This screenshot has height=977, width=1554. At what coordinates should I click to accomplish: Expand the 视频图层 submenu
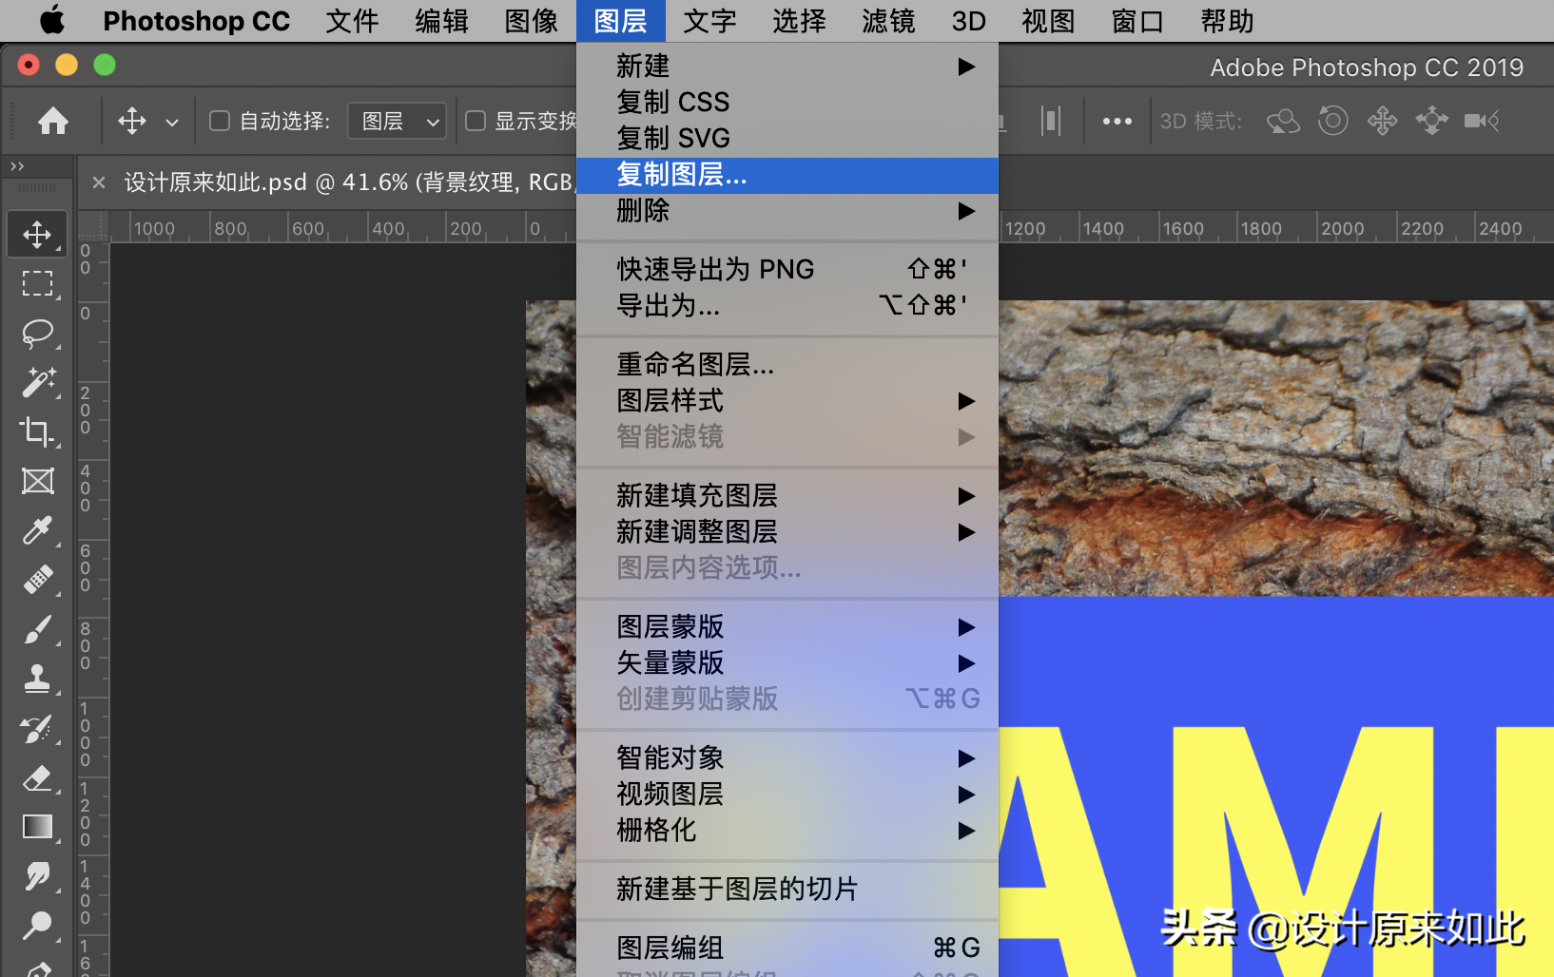pos(787,795)
